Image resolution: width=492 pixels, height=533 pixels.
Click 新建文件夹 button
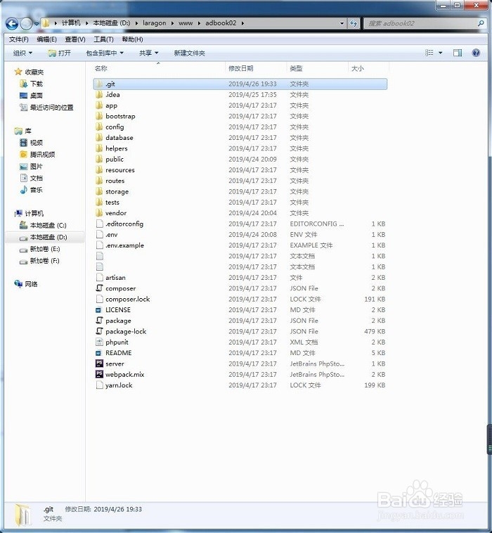click(189, 53)
